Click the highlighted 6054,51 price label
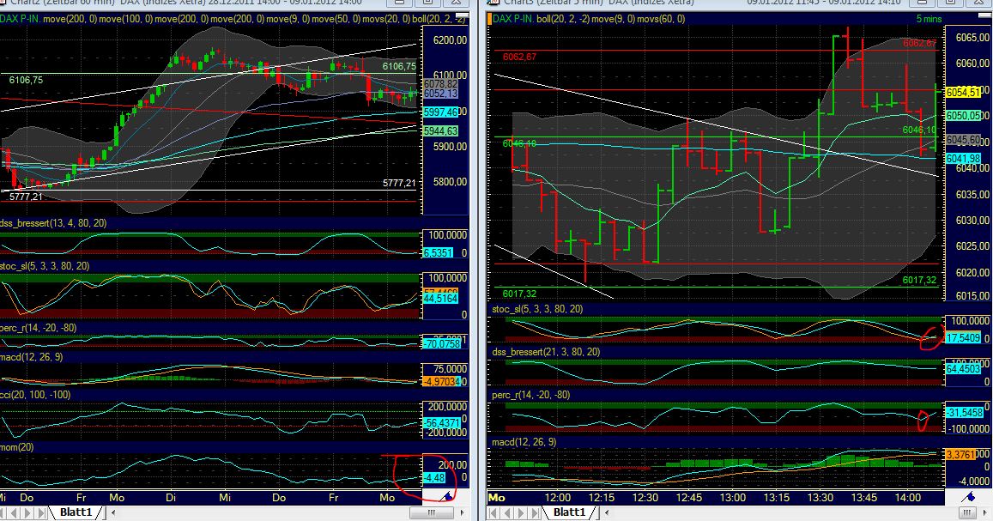993x521 pixels. coord(961,89)
